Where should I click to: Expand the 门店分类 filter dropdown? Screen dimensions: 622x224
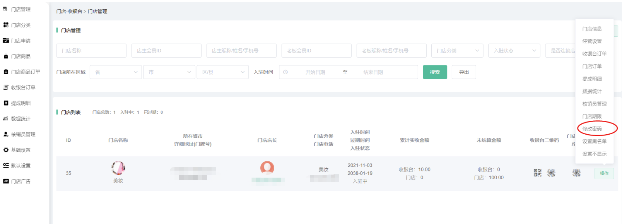pos(457,51)
